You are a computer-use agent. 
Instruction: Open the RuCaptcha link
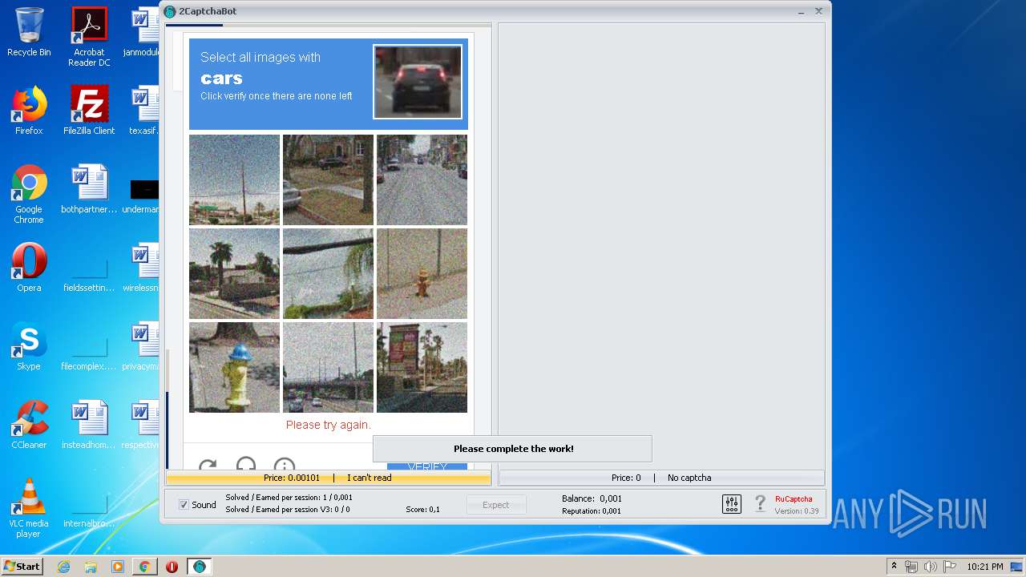794,498
